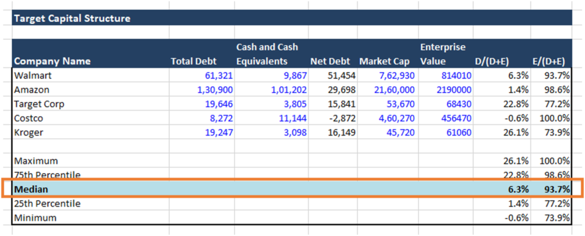Click Amazon total debt 1,30,900

(x=215, y=90)
